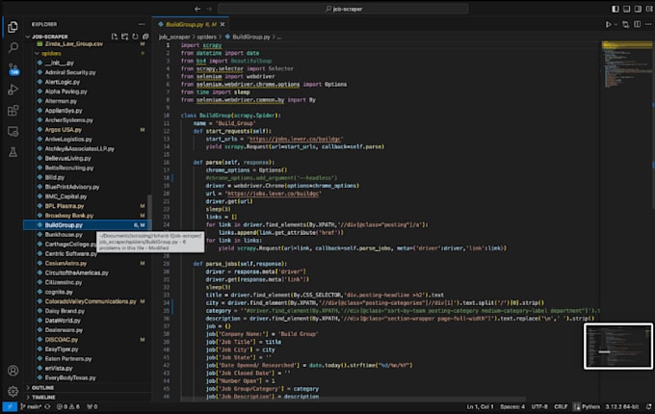Open Ln 1, Col 1 go-to-line
Screen dimensions: 655x414
pyautogui.click(x=480, y=406)
